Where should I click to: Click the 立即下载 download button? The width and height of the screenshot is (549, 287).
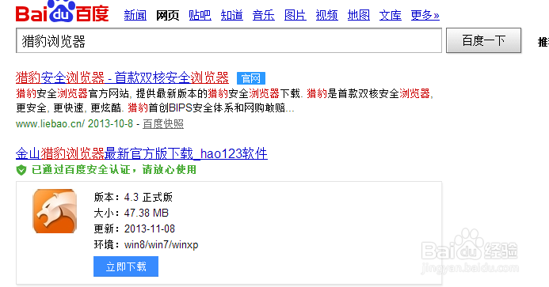pos(126,266)
